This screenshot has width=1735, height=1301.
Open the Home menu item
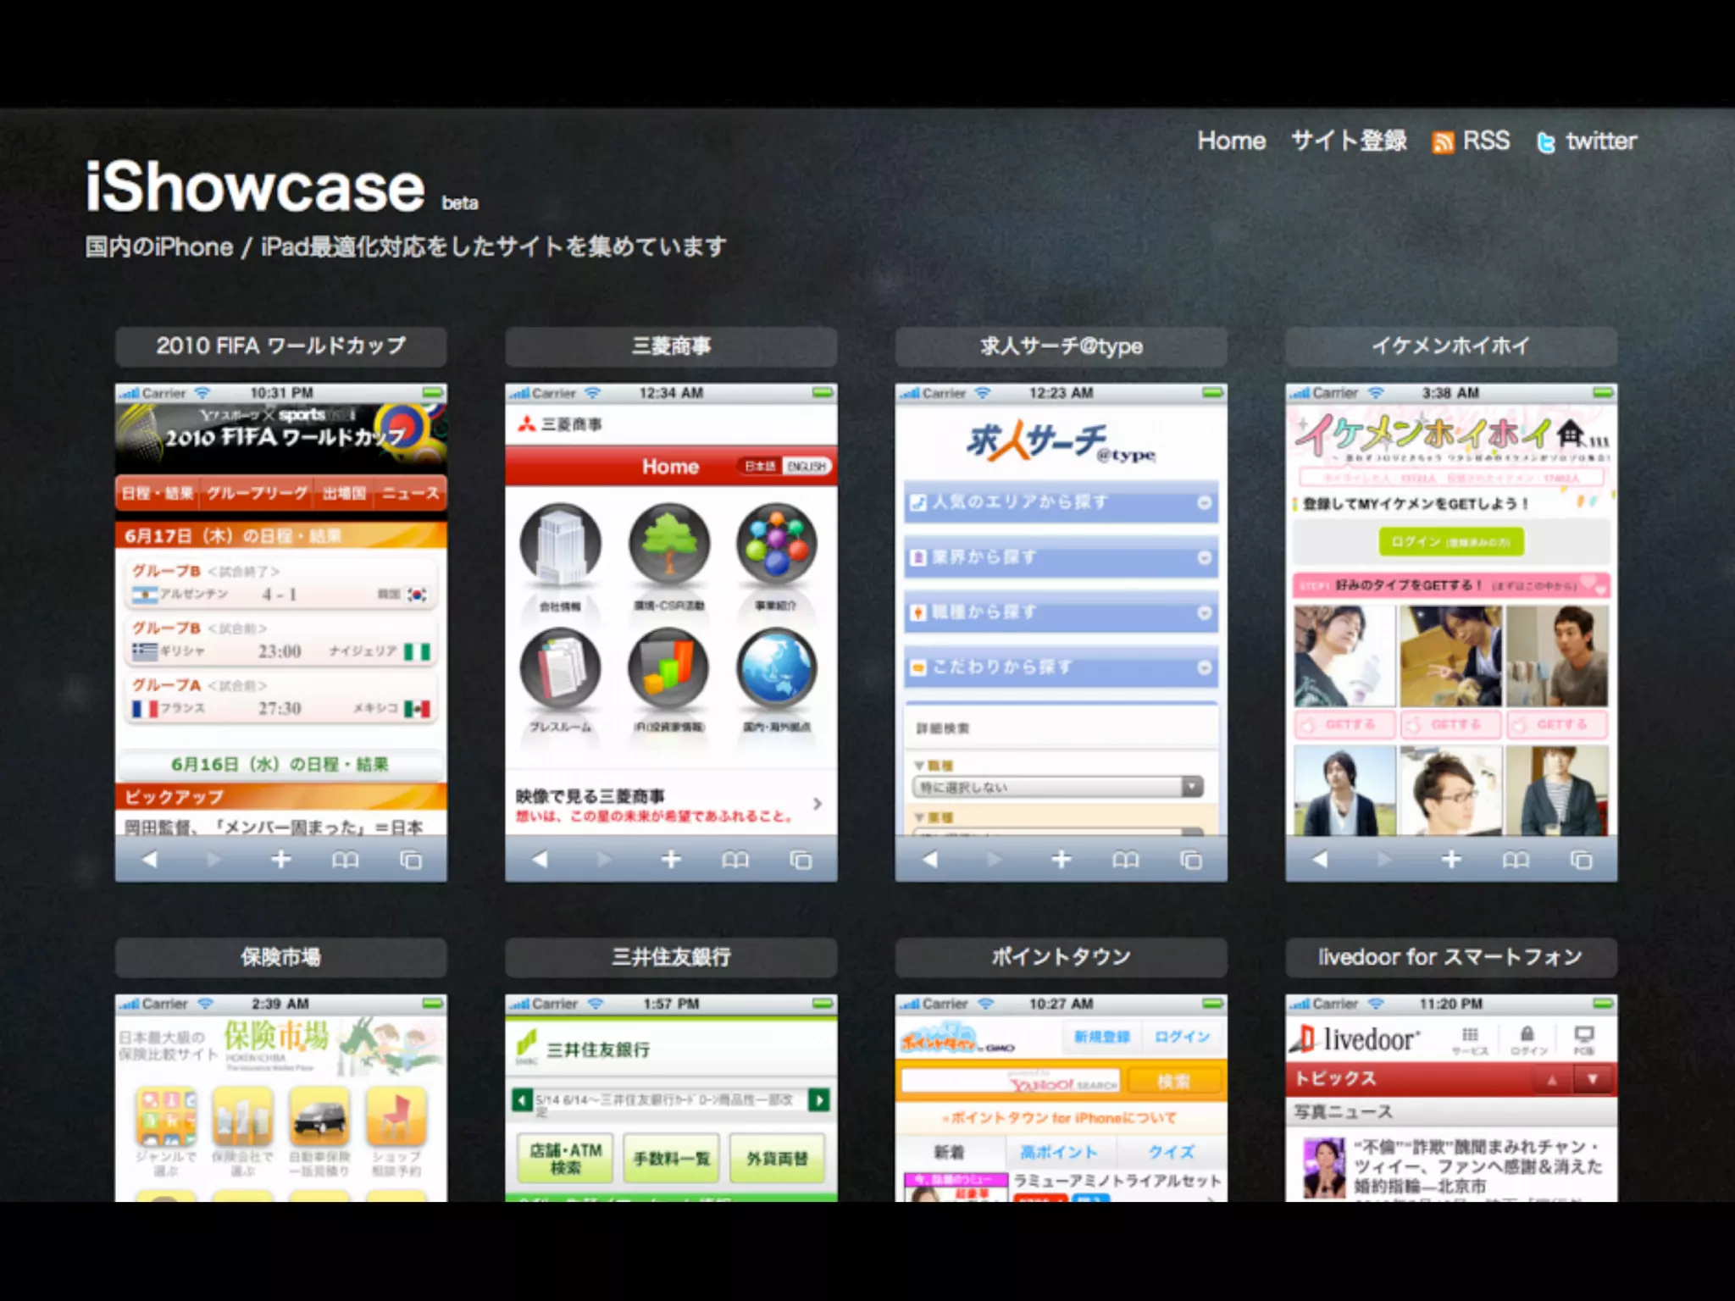click(1231, 141)
